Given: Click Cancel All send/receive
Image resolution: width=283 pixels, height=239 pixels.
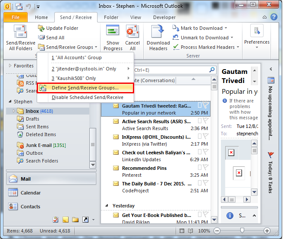Looking at the screenshot, I should coord(132,38).
